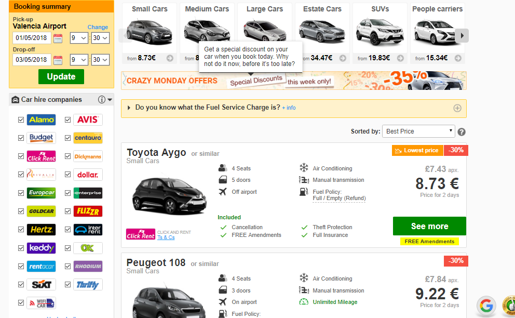This screenshot has width=515, height=318.
Task: Uncheck the OK company checkbox
Action: coord(67,248)
